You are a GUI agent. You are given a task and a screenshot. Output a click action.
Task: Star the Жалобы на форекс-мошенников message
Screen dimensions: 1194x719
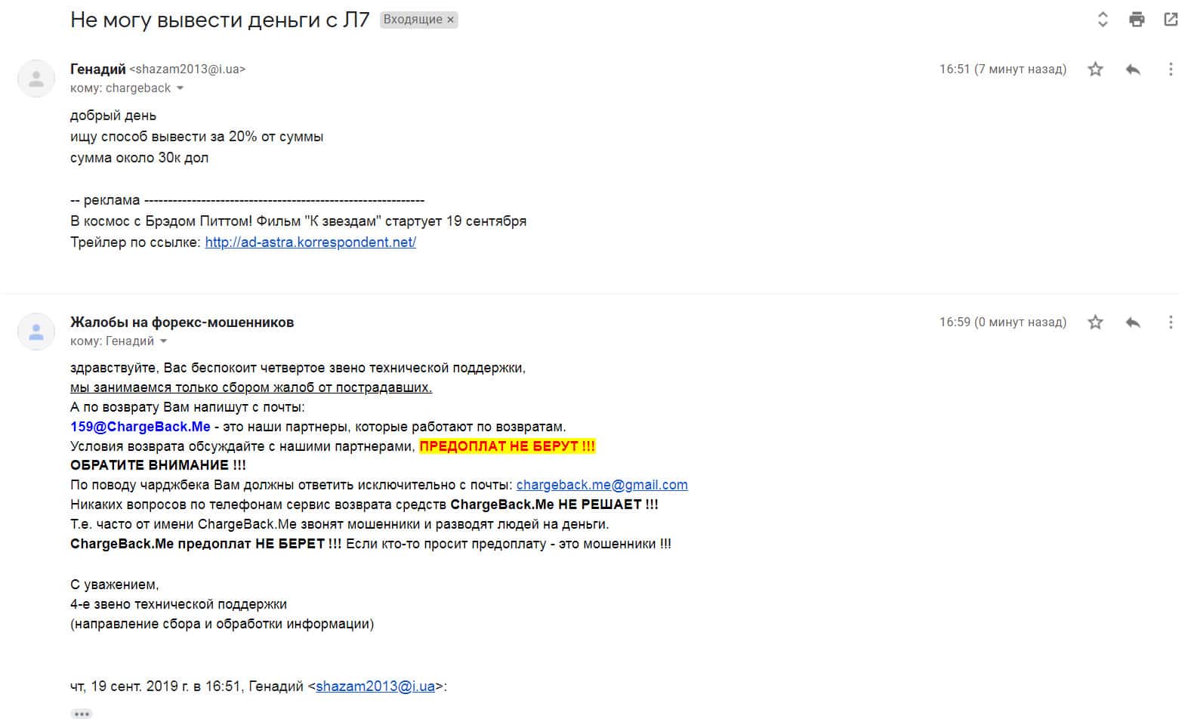click(1095, 322)
